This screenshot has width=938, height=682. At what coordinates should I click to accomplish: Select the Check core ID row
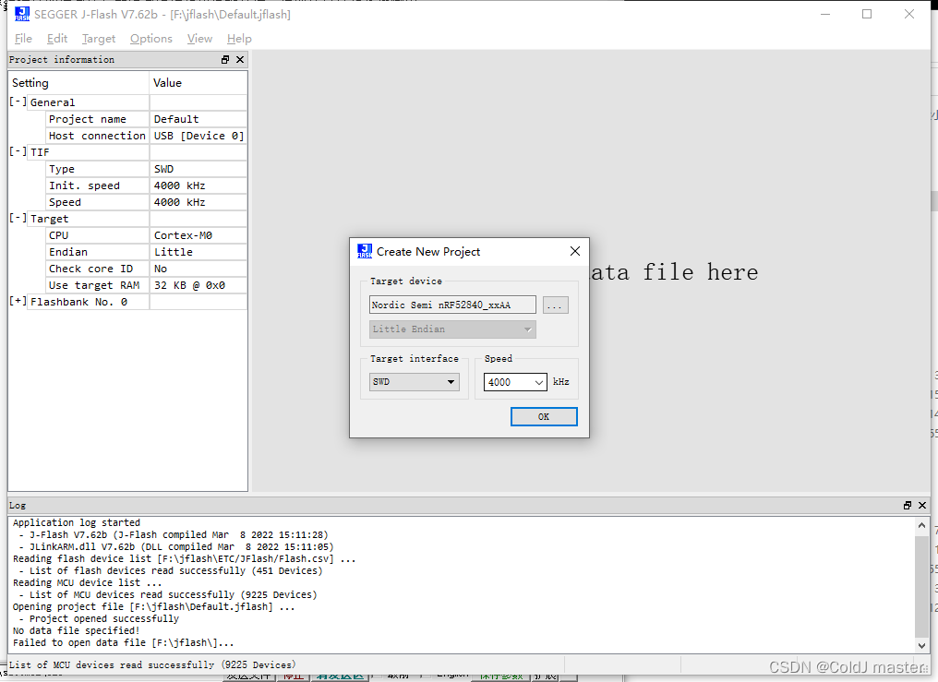147,269
